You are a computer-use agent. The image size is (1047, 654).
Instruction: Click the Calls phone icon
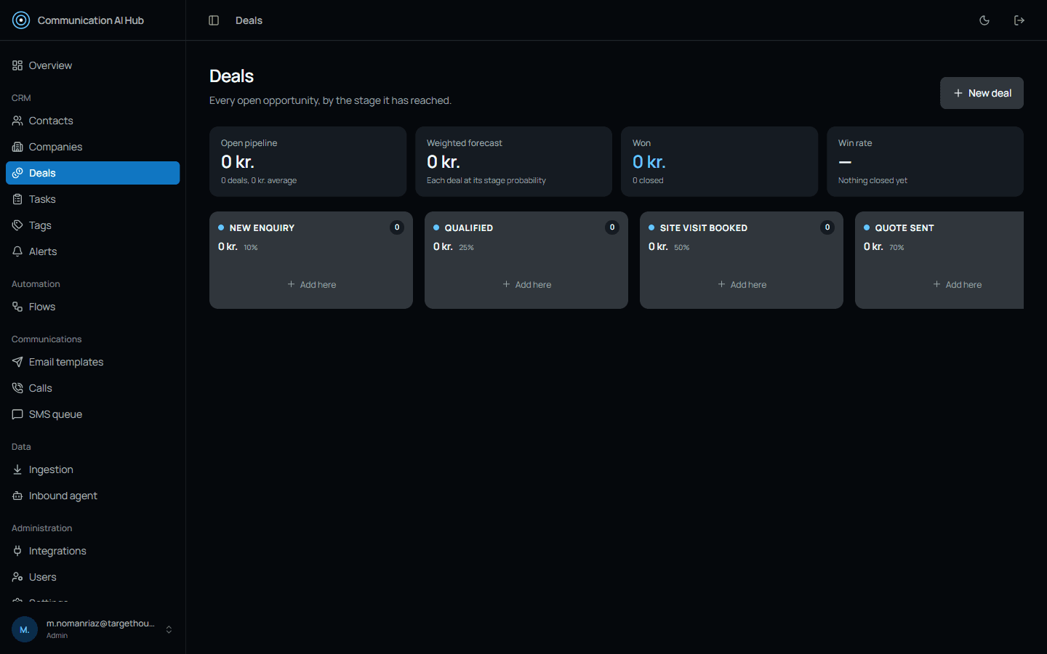(17, 388)
